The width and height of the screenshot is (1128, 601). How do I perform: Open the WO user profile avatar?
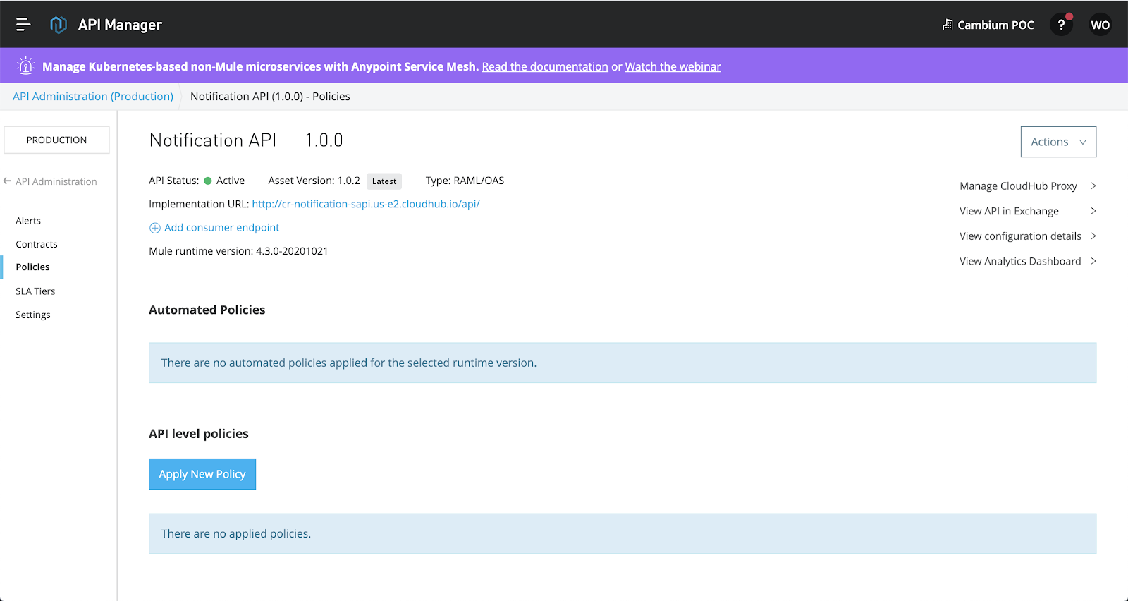click(x=1100, y=25)
